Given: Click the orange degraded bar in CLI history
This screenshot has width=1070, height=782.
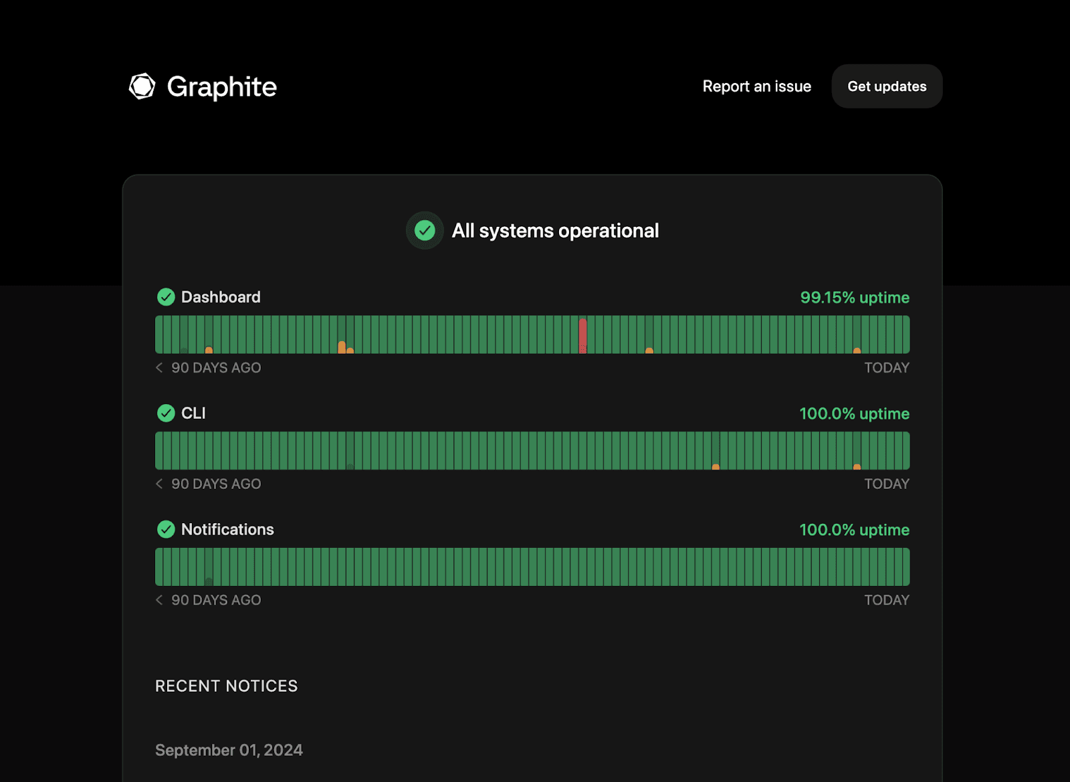Looking at the screenshot, I should click(716, 465).
